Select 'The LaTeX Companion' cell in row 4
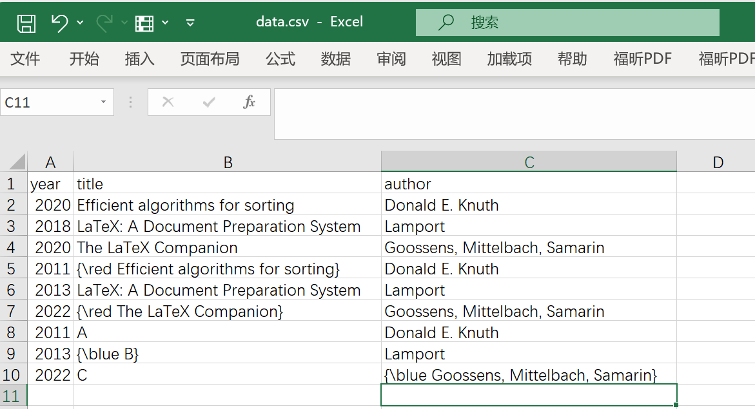Screen dimensions: 755x409 point(228,247)
